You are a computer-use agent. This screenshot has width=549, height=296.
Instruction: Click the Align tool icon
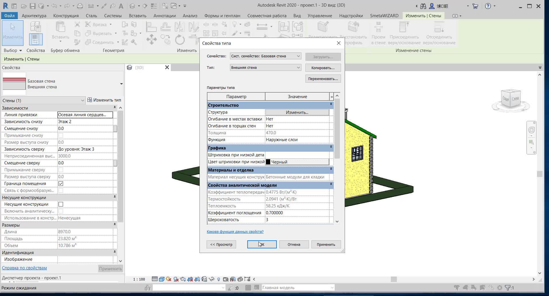[x=151, y=27]
